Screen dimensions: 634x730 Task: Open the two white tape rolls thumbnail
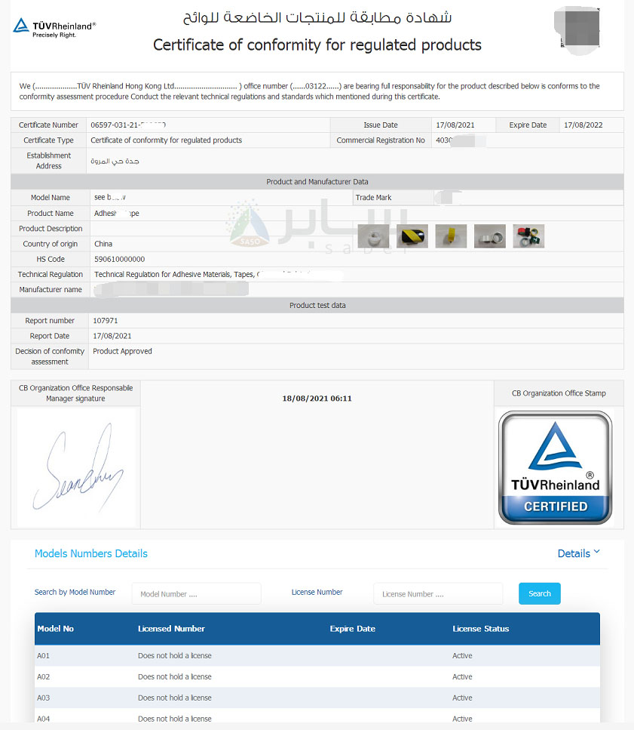[489, 236]
